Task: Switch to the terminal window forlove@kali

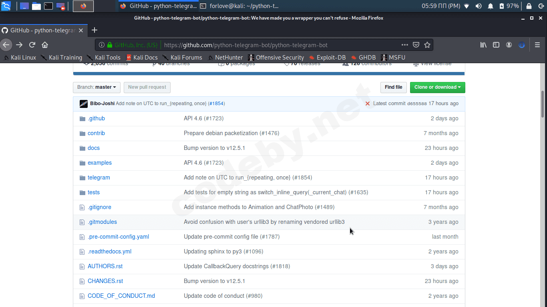Action: (239, 6)
